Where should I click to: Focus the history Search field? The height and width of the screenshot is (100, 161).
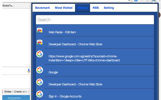[x=95, y=20]
